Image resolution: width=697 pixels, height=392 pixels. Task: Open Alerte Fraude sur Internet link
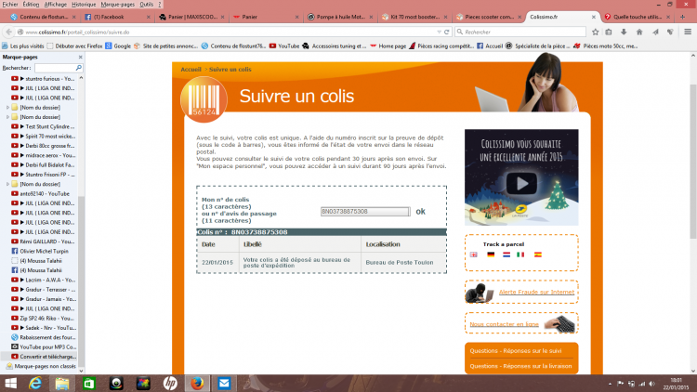(536, 292)
